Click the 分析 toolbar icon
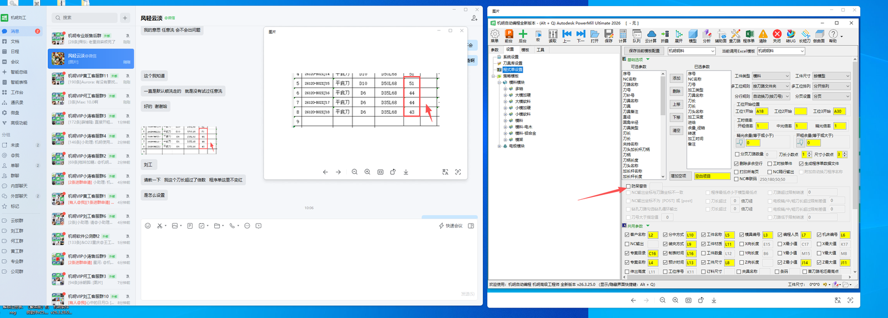This screenshot has height=318, width=888. coord(707,35)
